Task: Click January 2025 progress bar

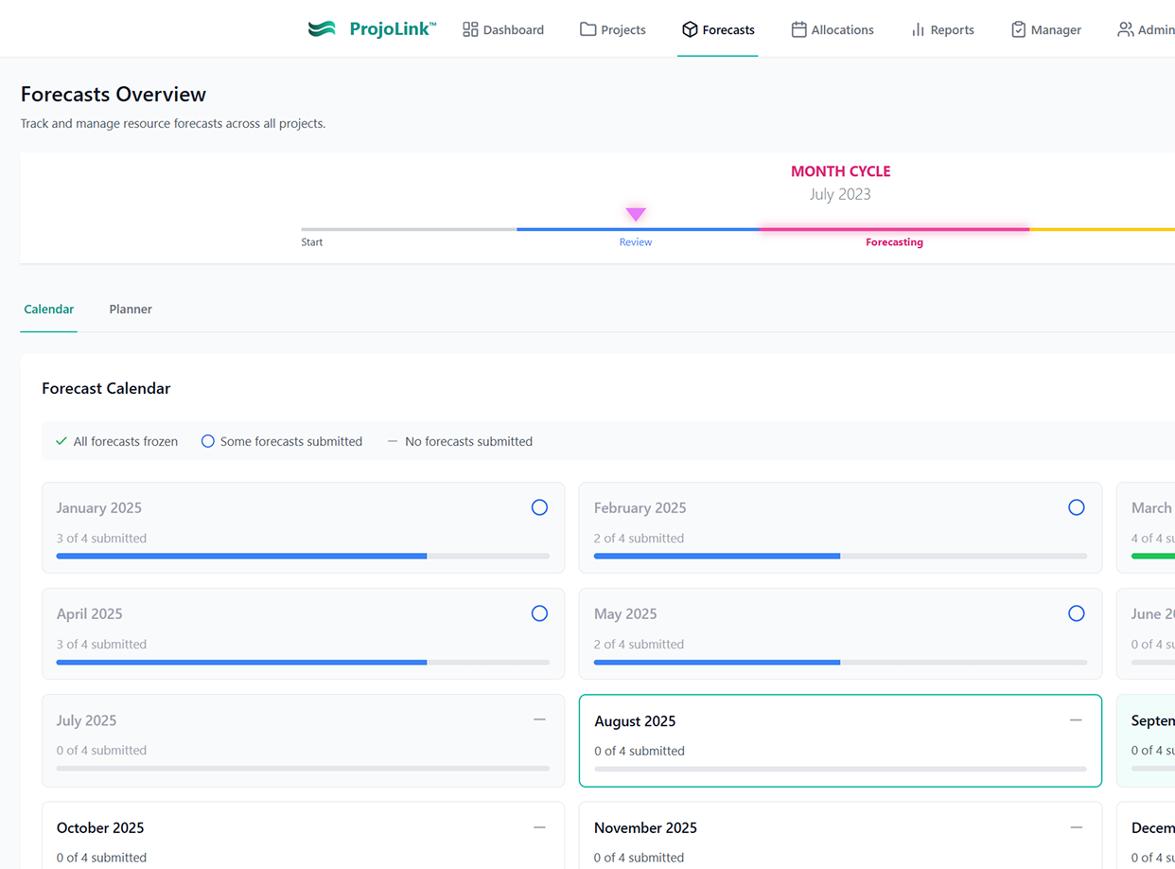Action: (x=303, y=557)
